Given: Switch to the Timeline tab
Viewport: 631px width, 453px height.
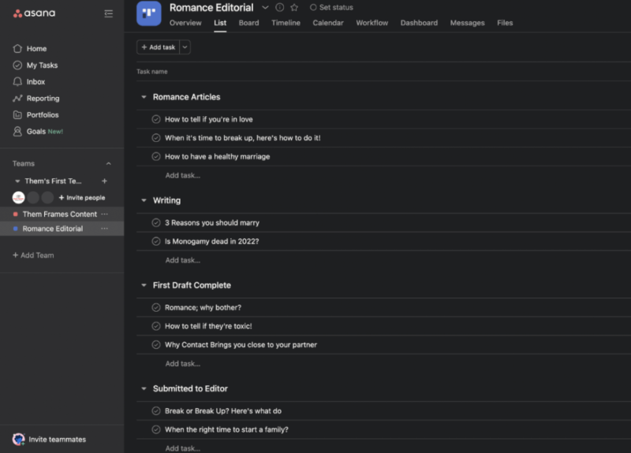Looking at the screenshot, I should [x=286, y=23].
